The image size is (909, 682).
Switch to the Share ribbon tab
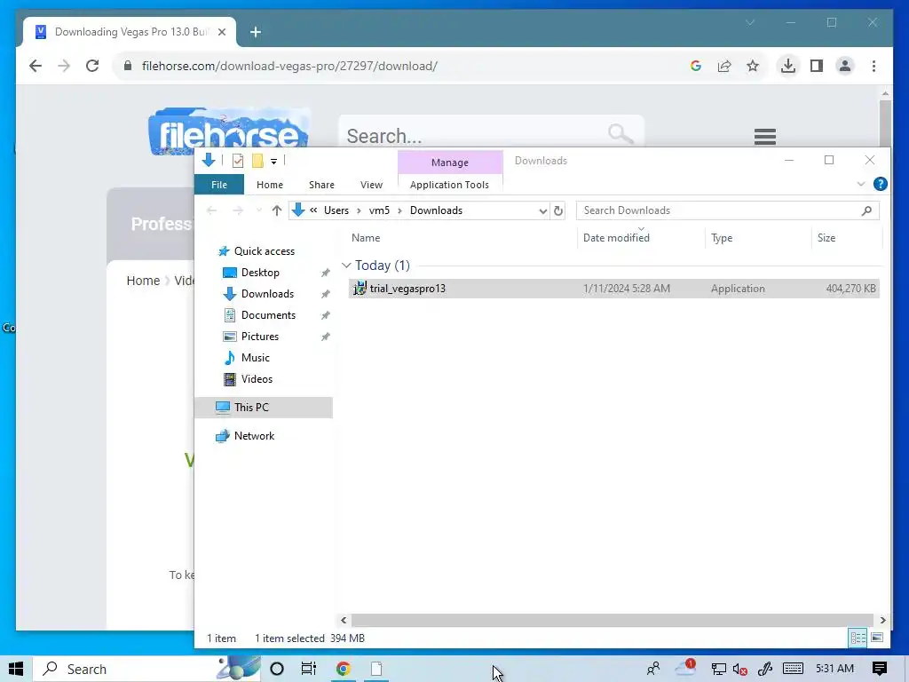[x=321, y=185]
